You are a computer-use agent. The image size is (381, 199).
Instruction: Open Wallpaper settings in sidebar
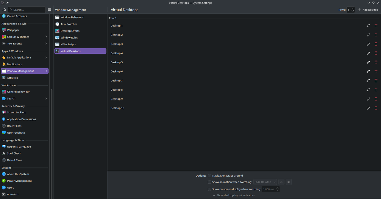coord(25,30)
